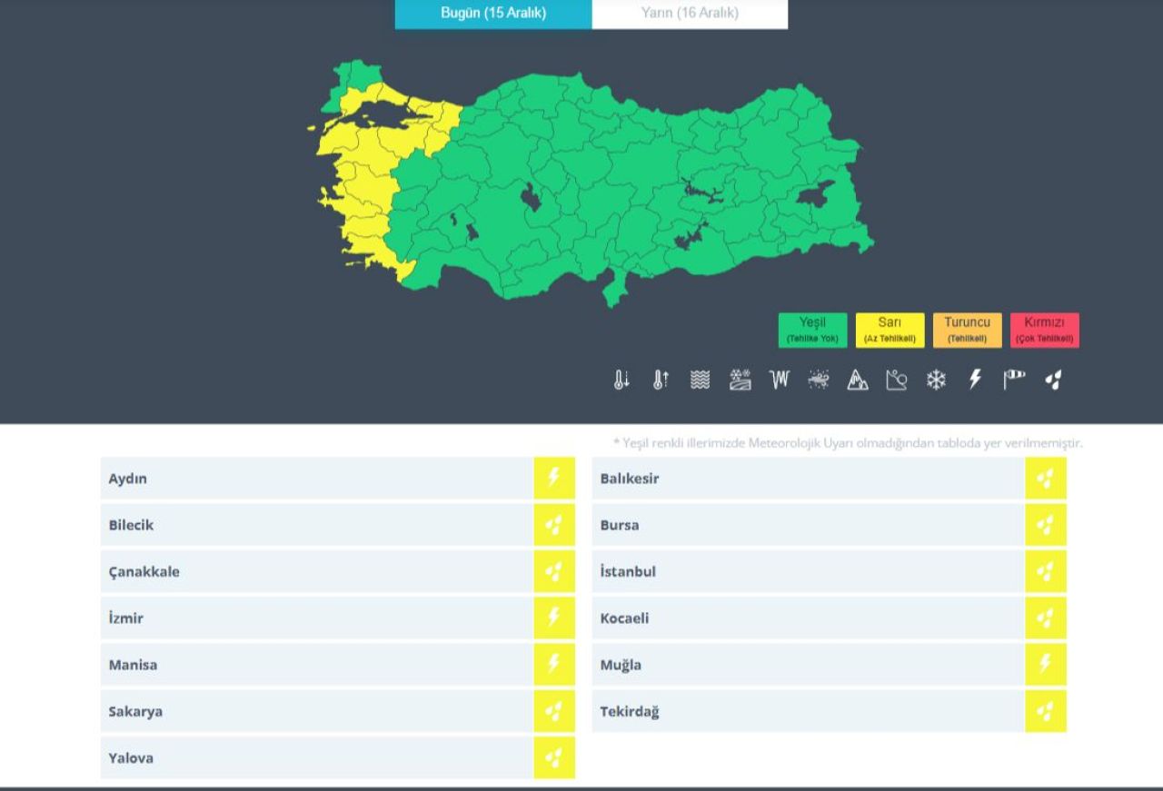Select the fog warning wavy lines icon
Screen dimensions: 1163x791
(x=700, y=380)
